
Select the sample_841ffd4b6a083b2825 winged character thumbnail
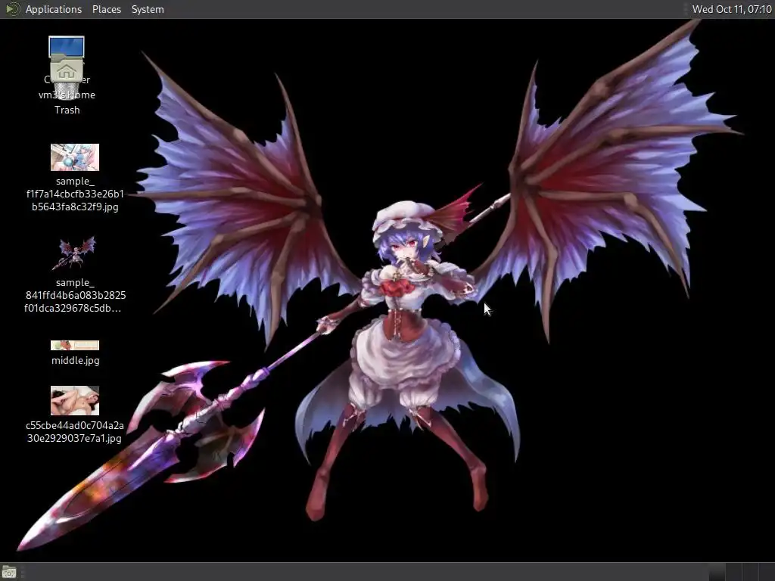click(x=74, y=253)
